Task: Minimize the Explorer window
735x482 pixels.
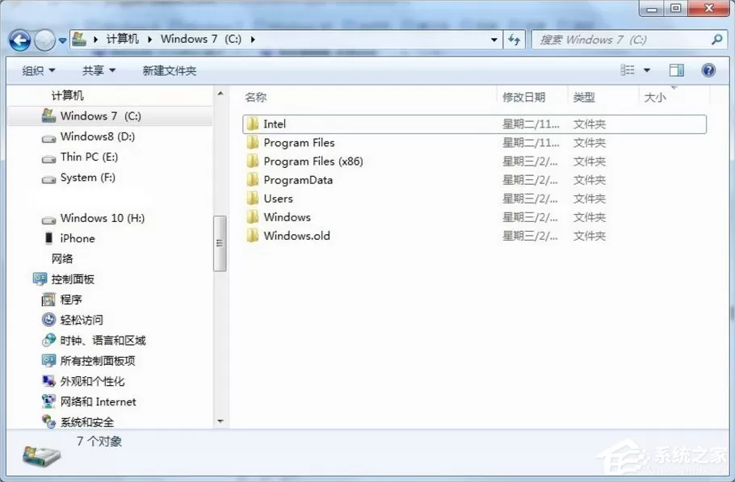Action: pos(652,8)
